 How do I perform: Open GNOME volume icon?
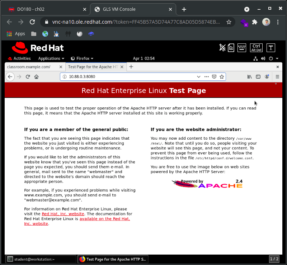pos(263,59)
